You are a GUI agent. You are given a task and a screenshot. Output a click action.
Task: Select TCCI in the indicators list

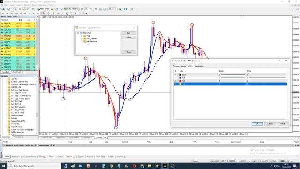88,36
